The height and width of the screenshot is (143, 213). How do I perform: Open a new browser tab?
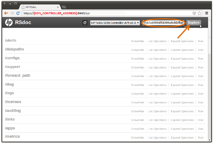click(x=64, y=7)
